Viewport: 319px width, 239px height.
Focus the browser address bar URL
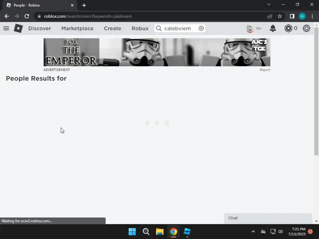tap(88, 16)
